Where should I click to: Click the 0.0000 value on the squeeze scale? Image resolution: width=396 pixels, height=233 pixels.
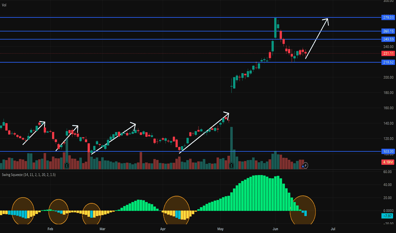click(388, 211)
